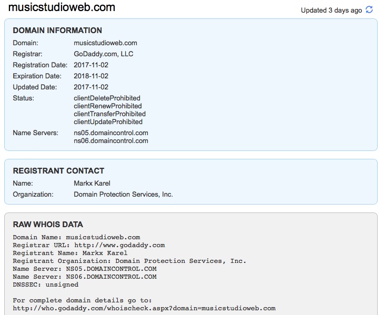The image size is (384, 315).
Task: Click status clientRenewProhibited
Action: pos(108,106)
